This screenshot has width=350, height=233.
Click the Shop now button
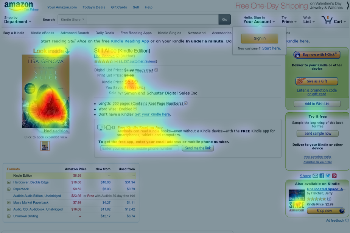coord(326,211)
